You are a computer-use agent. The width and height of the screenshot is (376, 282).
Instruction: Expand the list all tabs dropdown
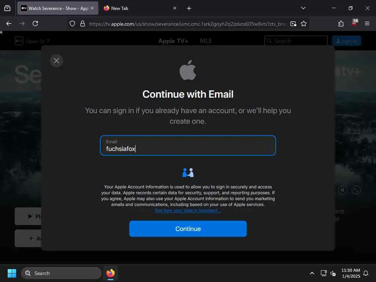tap(303, 8)
